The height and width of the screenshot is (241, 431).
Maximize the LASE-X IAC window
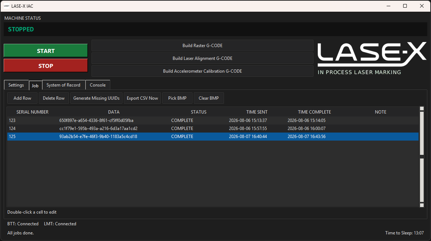pyautogui.click(x=405, y=6)
